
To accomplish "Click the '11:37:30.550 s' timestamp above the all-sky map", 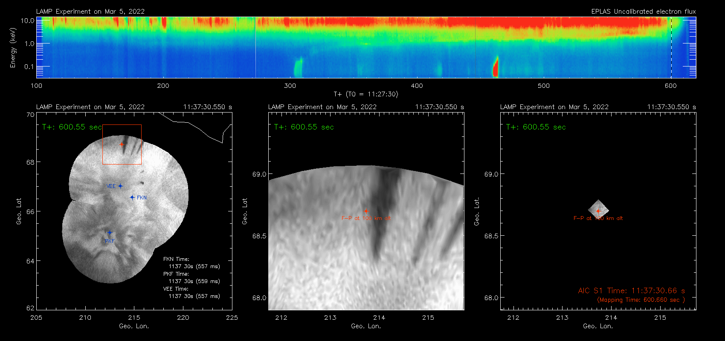I will pos(208,107).
